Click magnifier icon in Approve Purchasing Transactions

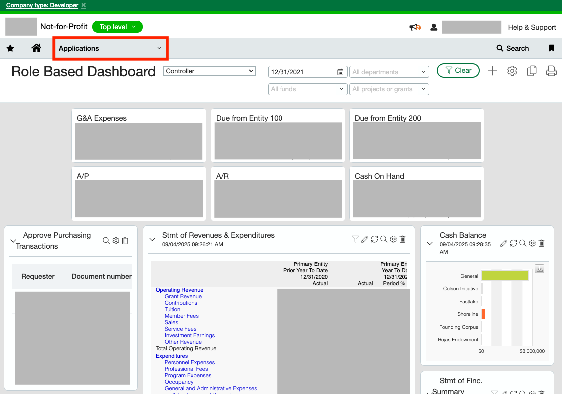(x=106, y=241)
